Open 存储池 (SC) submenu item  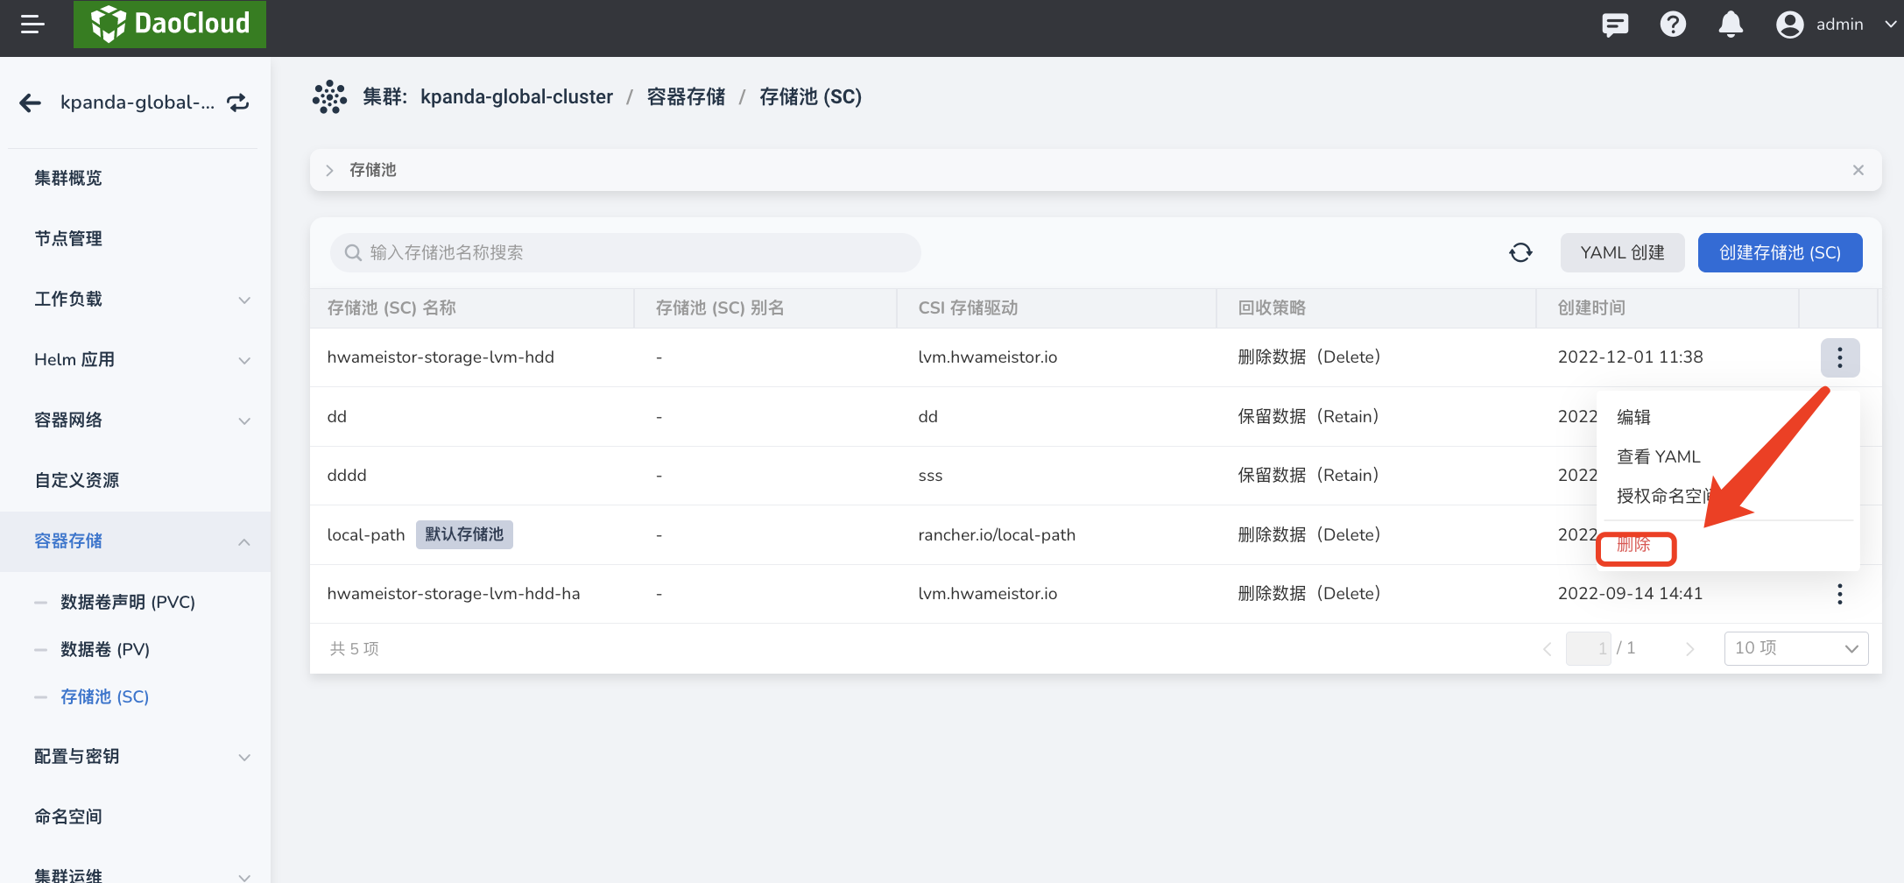click(x=105, y=697)
